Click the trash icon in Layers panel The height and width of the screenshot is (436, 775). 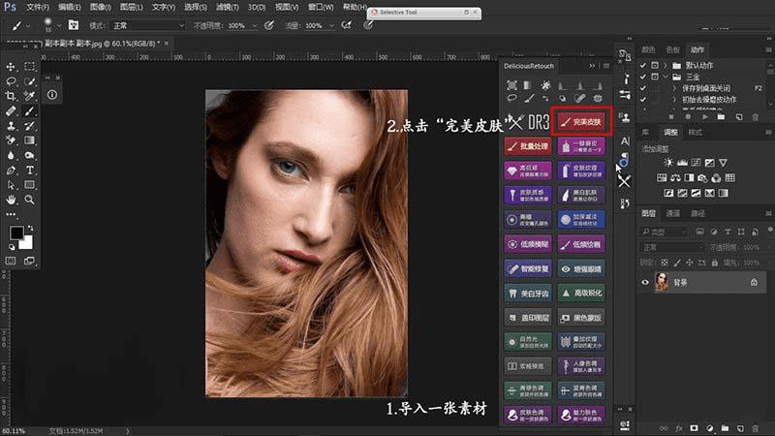[755, 427]
